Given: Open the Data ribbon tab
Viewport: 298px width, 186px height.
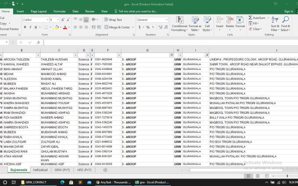Looking at the screenshot, I should tap(75, 11).
